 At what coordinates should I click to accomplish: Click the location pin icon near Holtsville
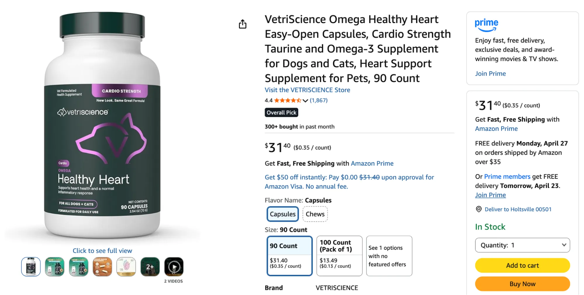click(479, 209)
